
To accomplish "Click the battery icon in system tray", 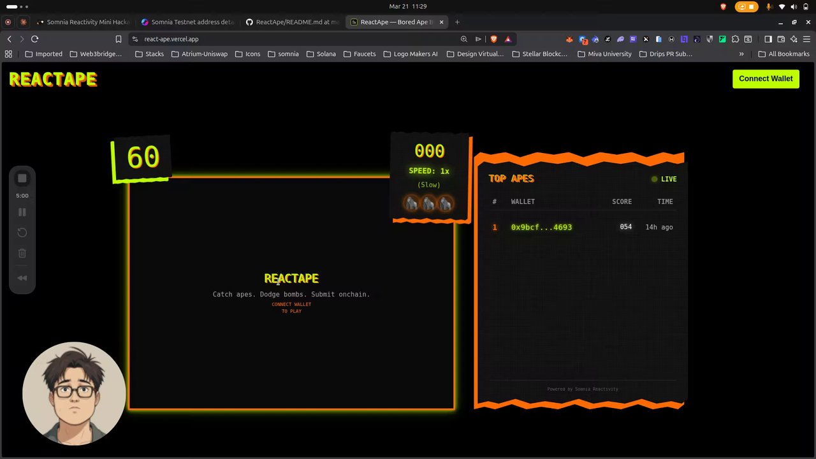I will point(806,6).
